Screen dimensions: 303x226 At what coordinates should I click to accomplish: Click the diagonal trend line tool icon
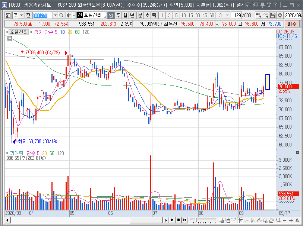(x=259, y=220)
